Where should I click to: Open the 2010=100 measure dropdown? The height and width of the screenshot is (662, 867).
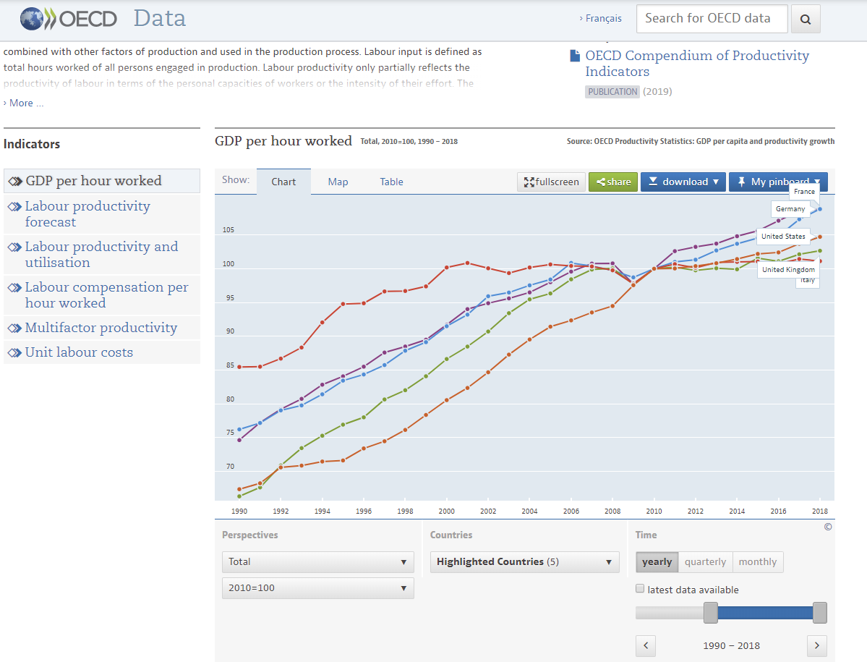[317, 588]
